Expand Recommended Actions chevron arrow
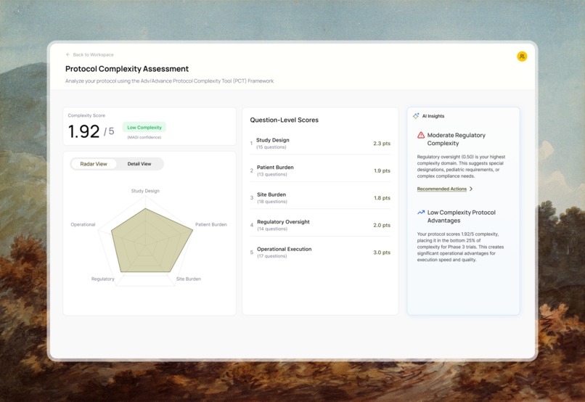 pyautogui.click(x=471, y=189)
